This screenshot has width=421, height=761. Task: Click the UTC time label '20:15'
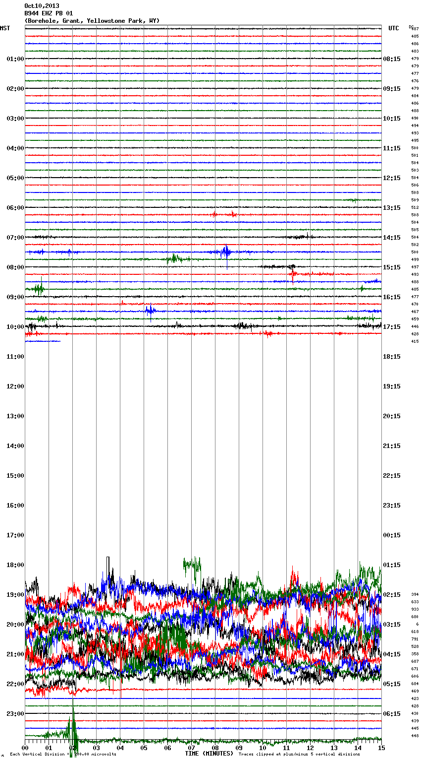click(392, 416)
